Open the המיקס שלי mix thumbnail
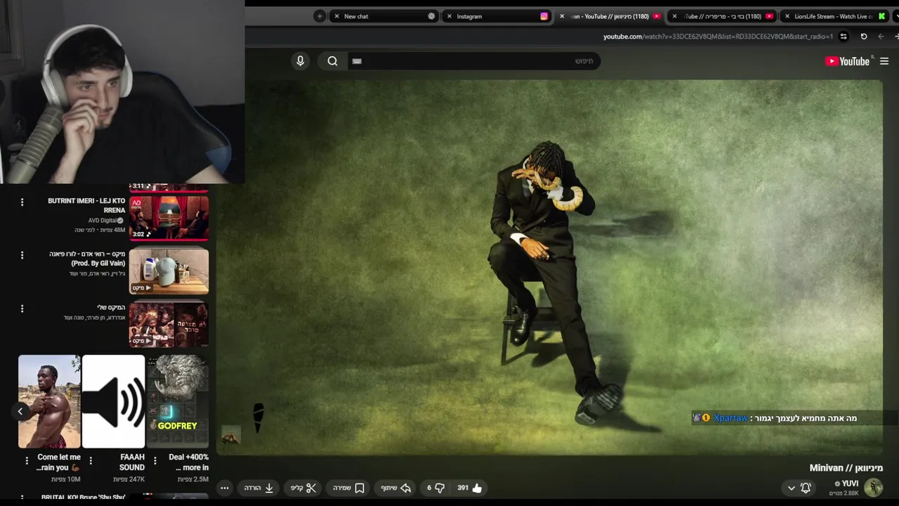This screenshot has width=899, height=506. (169, 324)
